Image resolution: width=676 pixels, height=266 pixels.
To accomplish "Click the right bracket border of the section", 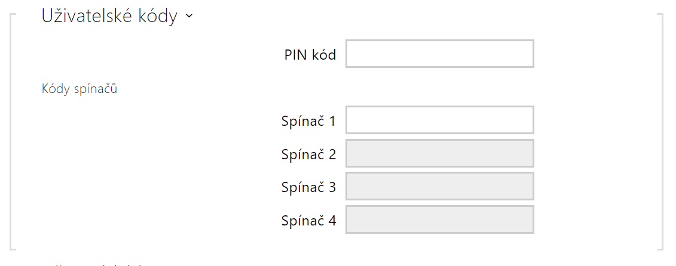I will tap(662, 131).
